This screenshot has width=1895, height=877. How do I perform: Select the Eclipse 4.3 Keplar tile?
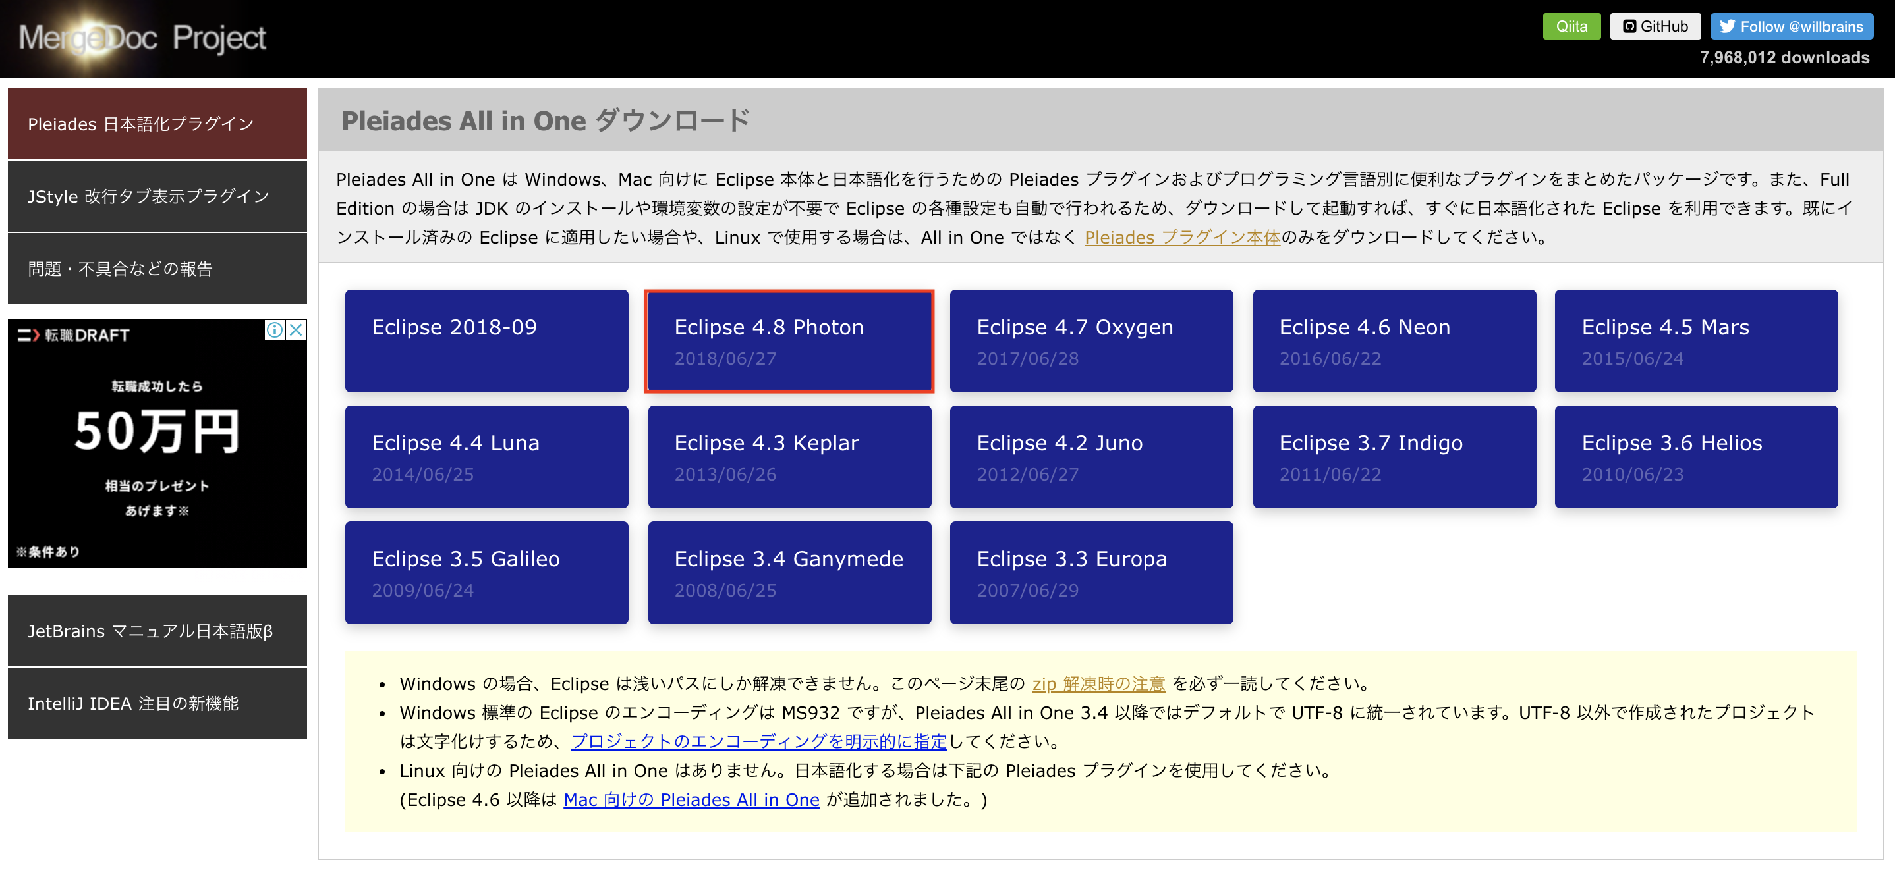[789, 456]
